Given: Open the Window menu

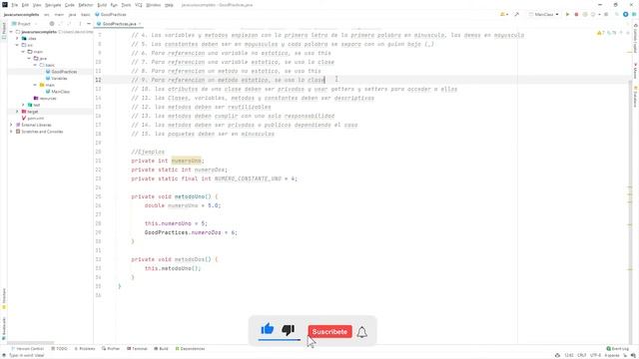Looking at the screenshot, I should (x=153, y=5).
